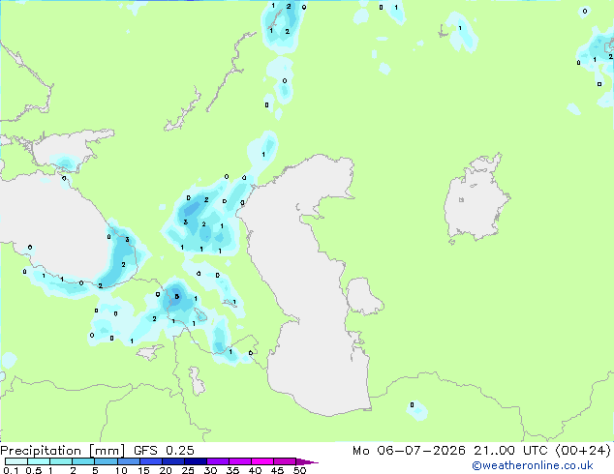Click the '45' legend scale label
This screenshot has height=474, width=614.
click(277, 470)
